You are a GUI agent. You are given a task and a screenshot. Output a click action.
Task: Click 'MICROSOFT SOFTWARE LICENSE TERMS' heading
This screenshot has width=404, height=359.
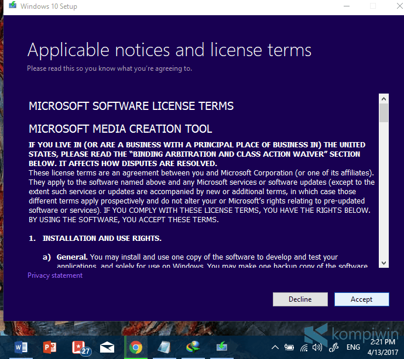[131, 106]
